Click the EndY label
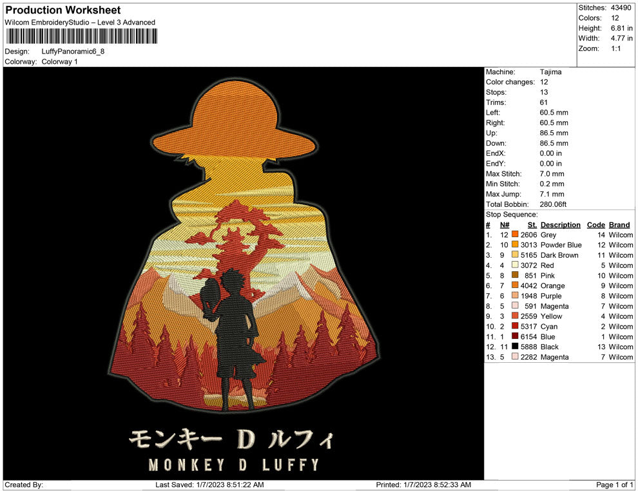Image resolution: width=638 pixels, height=491 pixels. pyautogui.click(x=495, y=164)
